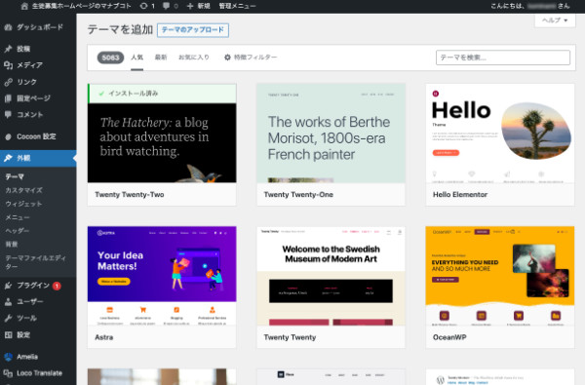Open Cocoon 設定 menu label

[36, 136]
